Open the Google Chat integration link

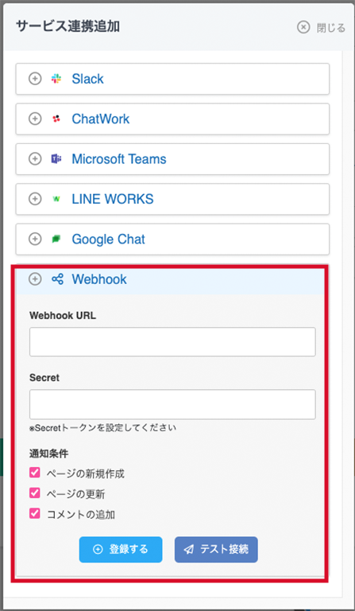pos(108,239)
